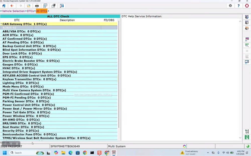Switch to the Service Information tab
The width and height of the screenshot is (251, 156).
click(148, 16)
